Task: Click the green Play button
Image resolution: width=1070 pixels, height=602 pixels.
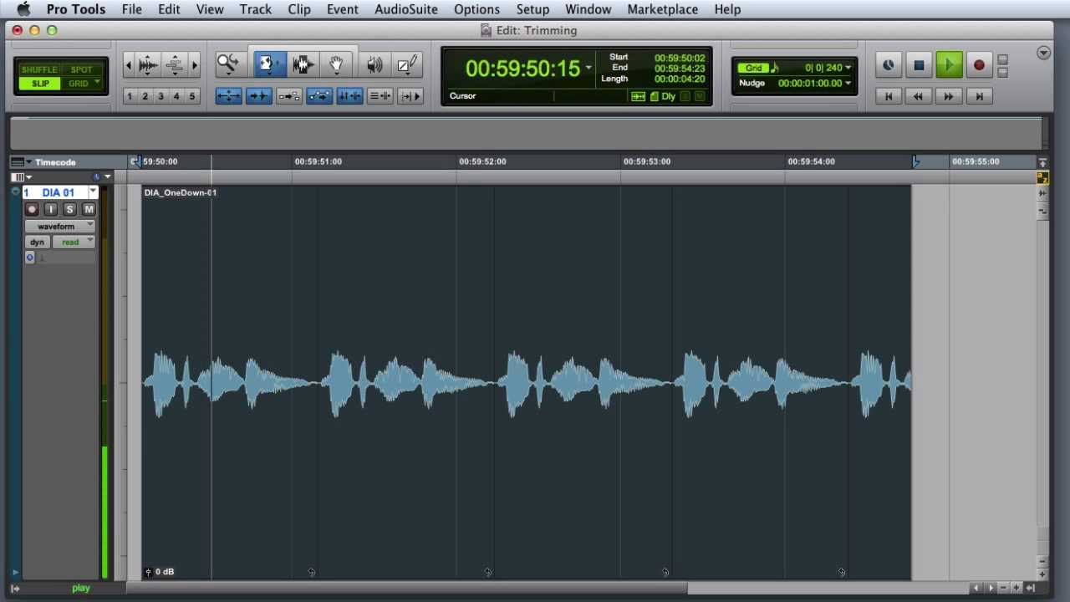Action: pos(949,65)
